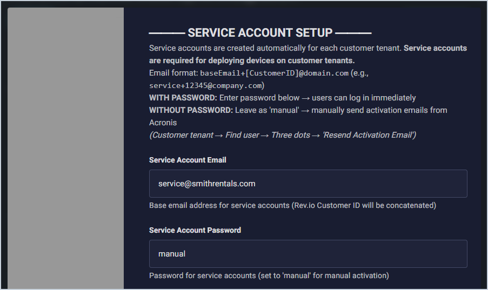Click the 'created automatically' sentence
This screenshot has height=290, width=488.
276,48
